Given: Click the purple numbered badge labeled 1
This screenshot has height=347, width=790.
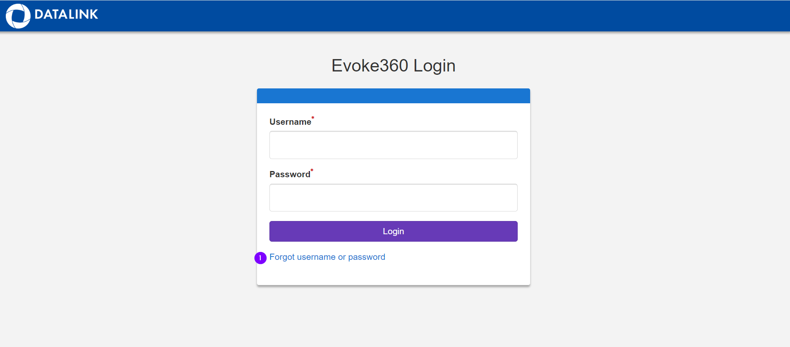Looking at the screenshot, I should (x=260, y=257).
